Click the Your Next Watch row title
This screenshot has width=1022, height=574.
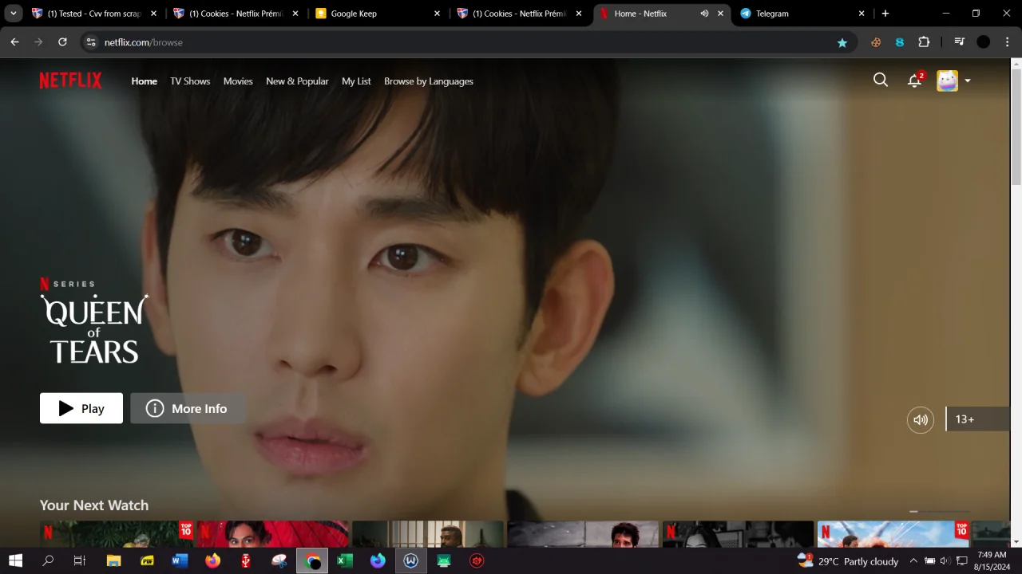[x=94, y=505]
